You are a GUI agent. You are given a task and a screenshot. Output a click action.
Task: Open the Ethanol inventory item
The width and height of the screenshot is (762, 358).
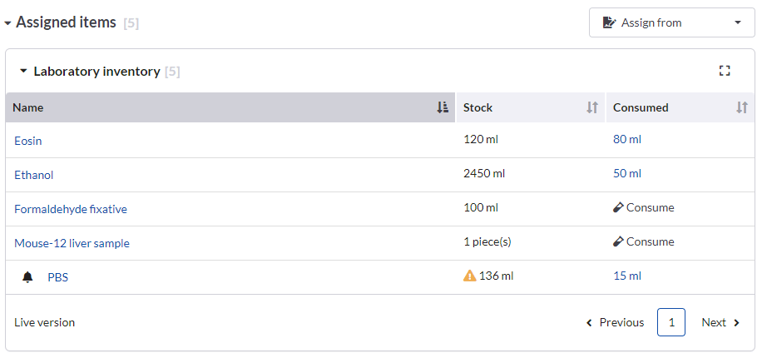[34, 175]
